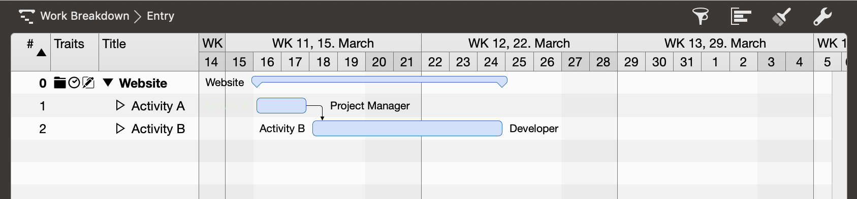Click the Title column header
857x199 pixels.
point(149,52)
